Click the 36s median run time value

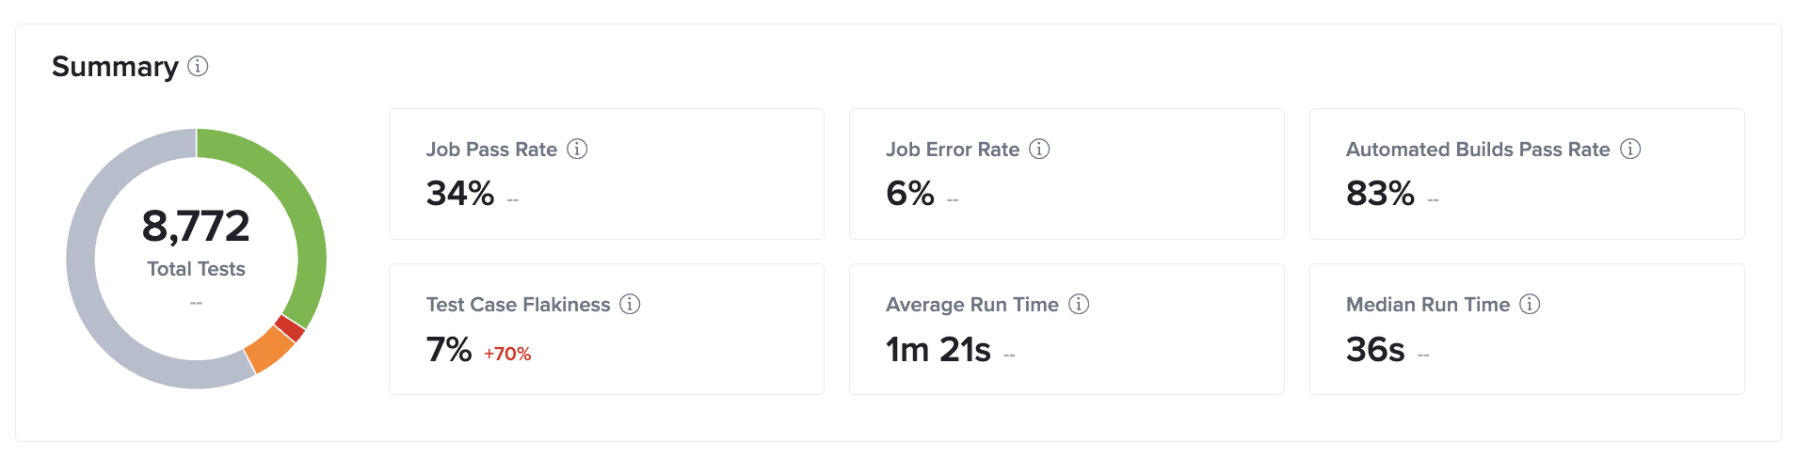pos(1375,350)
